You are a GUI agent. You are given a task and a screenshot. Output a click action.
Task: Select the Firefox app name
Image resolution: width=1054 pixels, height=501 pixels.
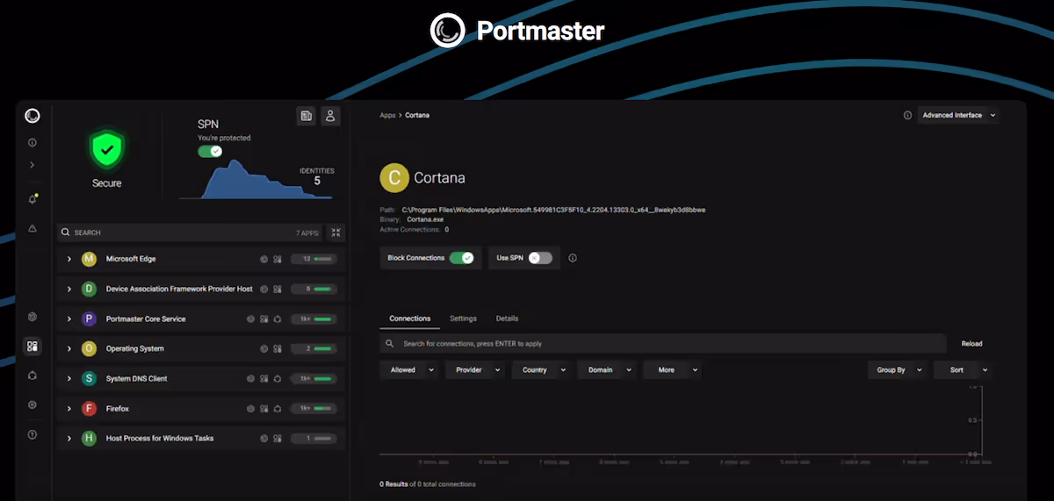coord(119,409)
